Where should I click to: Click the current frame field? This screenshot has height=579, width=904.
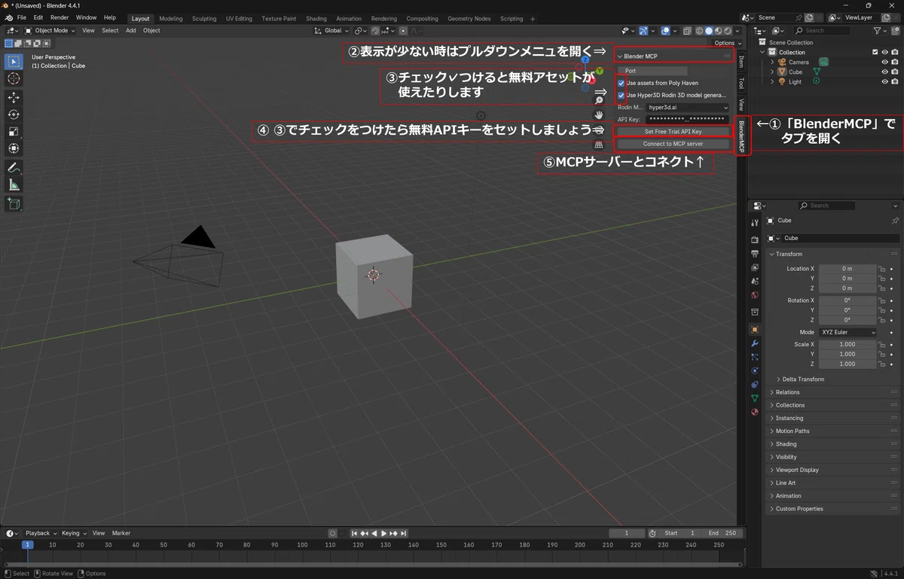coord(628,533)
